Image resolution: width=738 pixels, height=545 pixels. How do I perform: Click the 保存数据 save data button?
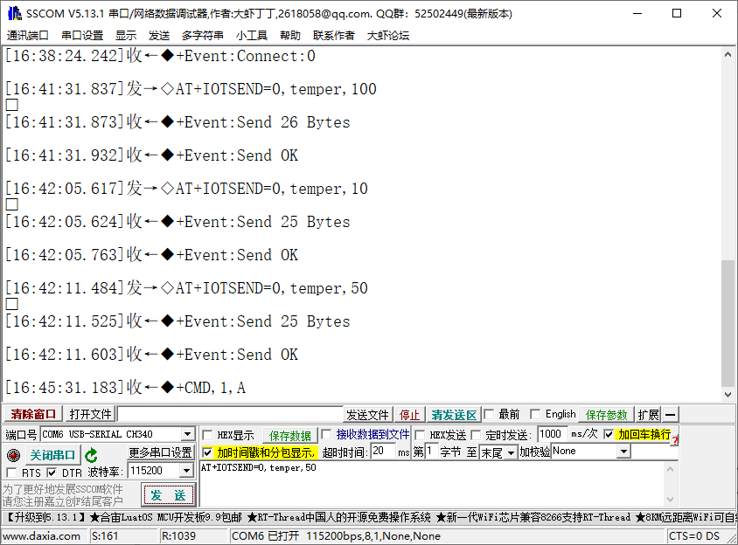tap(289, 434)
